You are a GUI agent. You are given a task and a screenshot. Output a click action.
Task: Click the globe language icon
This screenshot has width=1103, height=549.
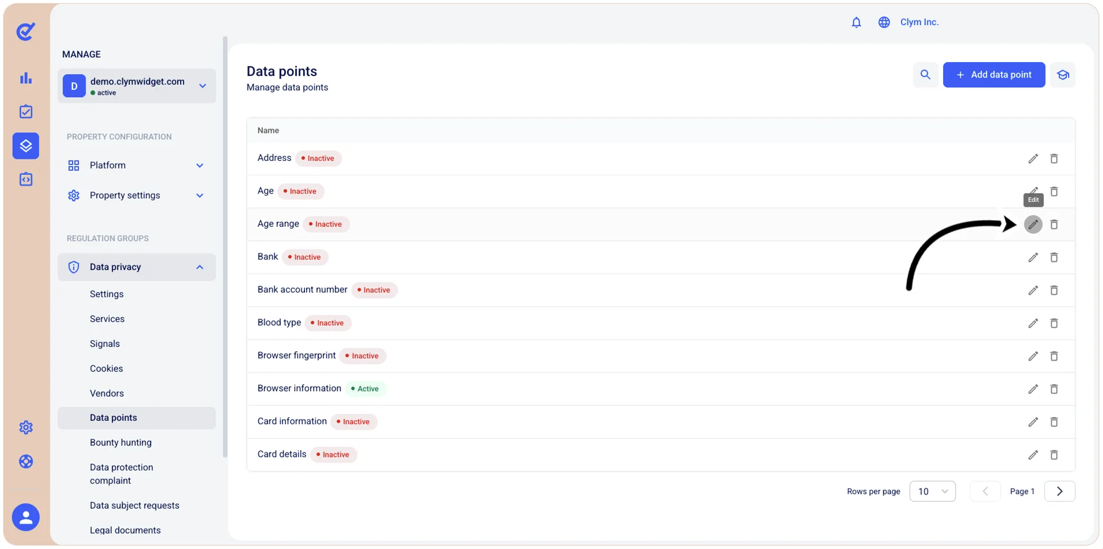pos(884,22)
